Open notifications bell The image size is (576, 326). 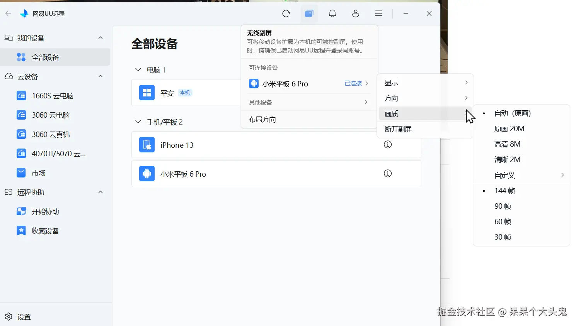click(332, 14)
